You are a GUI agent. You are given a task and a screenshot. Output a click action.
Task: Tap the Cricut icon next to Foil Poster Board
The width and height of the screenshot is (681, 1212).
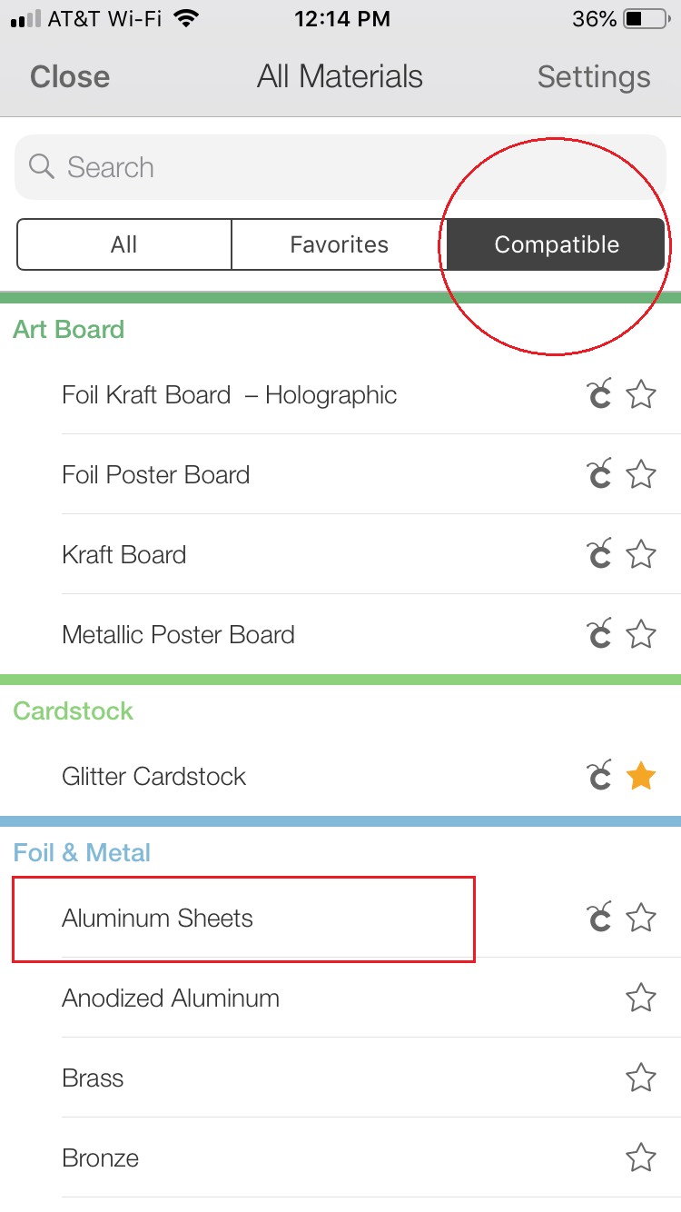tap(599, 473)
